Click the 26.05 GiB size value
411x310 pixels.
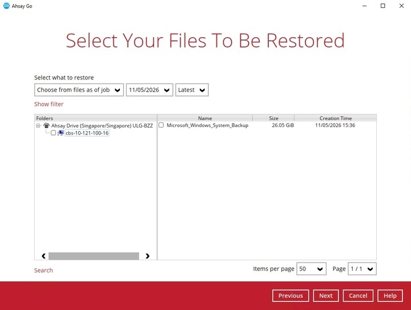tap(283, 125)
